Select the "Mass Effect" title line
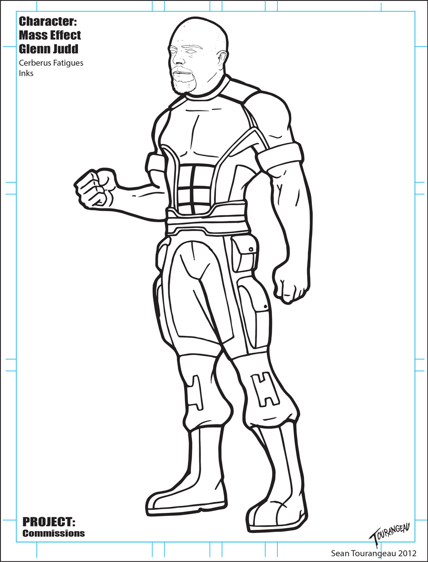428x562 pixels. point(50,35)
